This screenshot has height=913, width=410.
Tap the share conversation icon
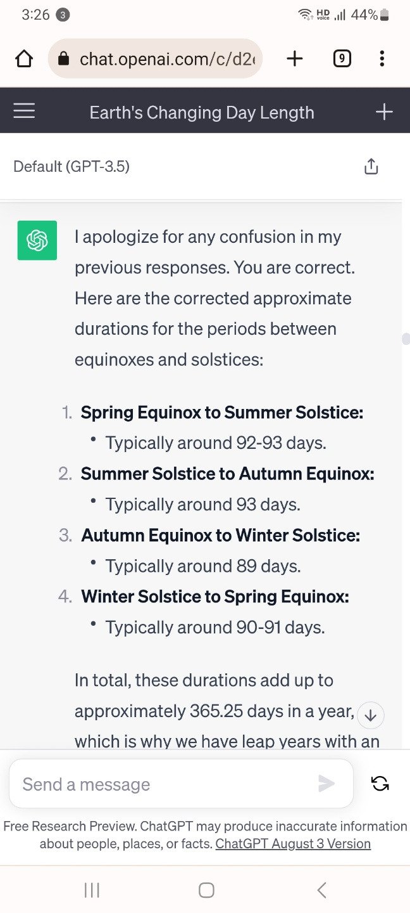[x=371, y=167]
